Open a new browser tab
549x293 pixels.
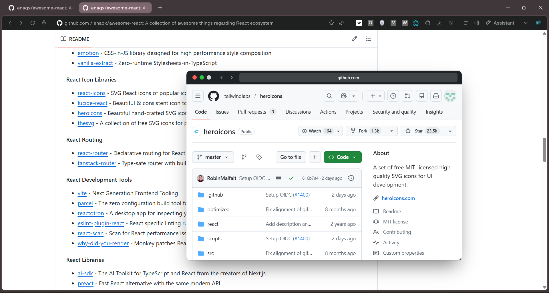pyautogui.click(x=160, y=8)
